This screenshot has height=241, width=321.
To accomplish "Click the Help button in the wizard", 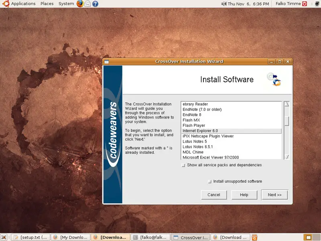I will pyautogui.click(x=244, y=195).
